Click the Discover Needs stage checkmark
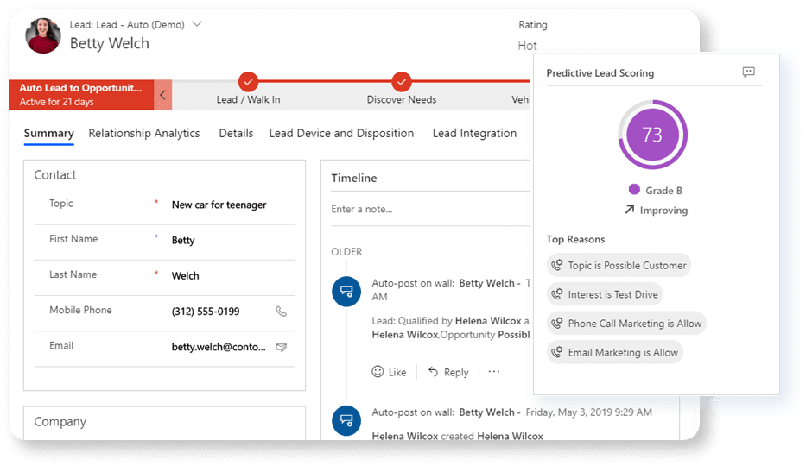The image size is (806, 466). pos(401,82)
